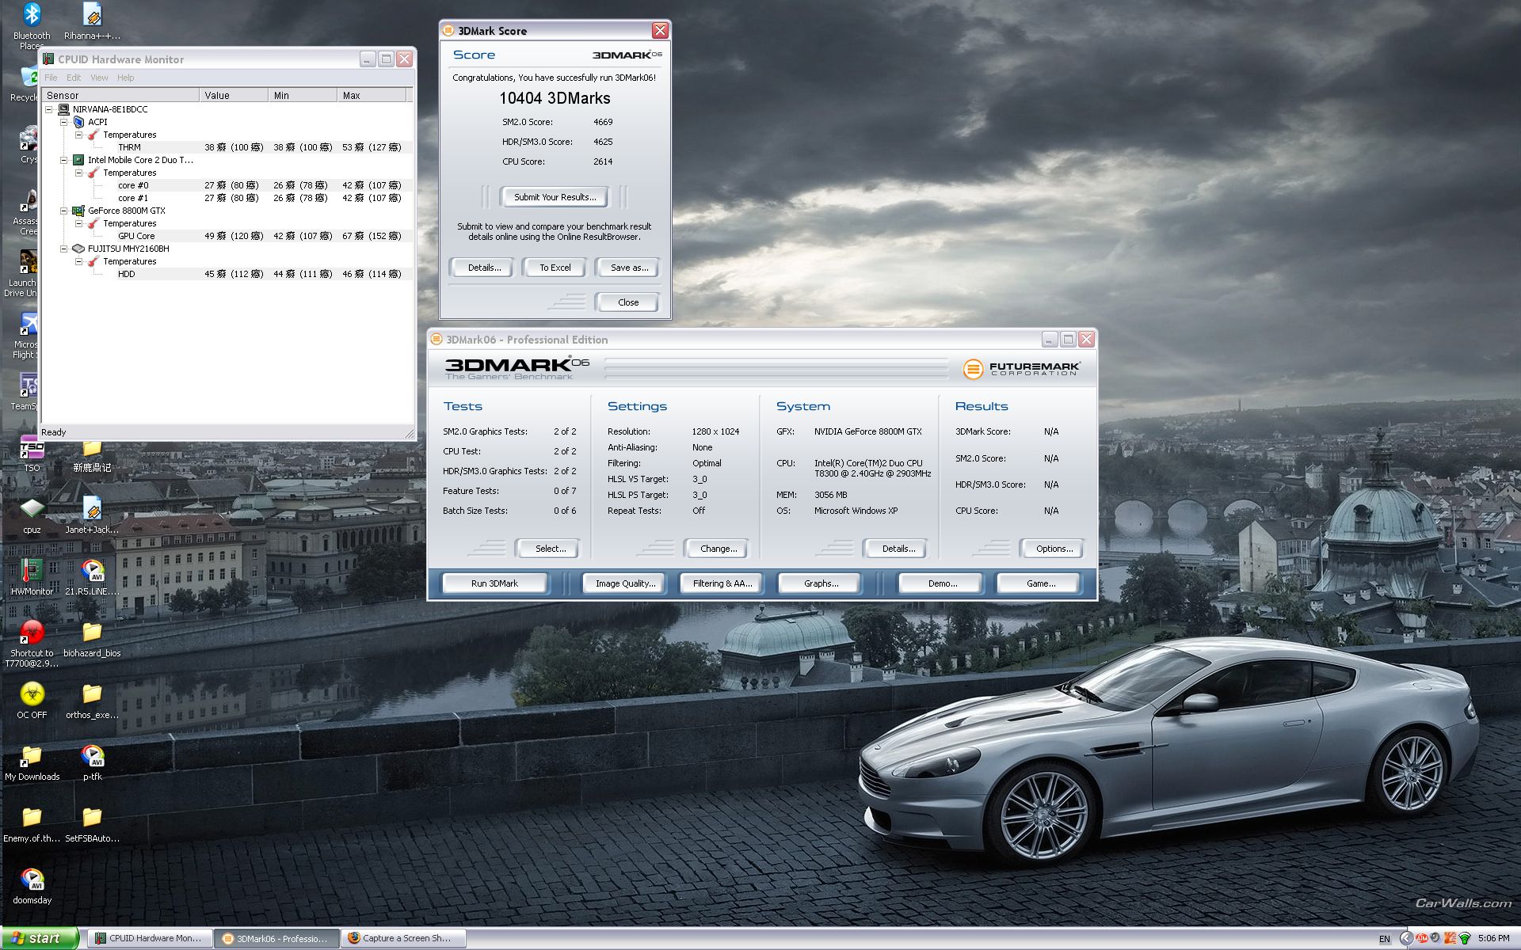The width and height of the screenshot is (1521, 950).
Task: Open Filtering & AA tool
Action: pos(722,583)
